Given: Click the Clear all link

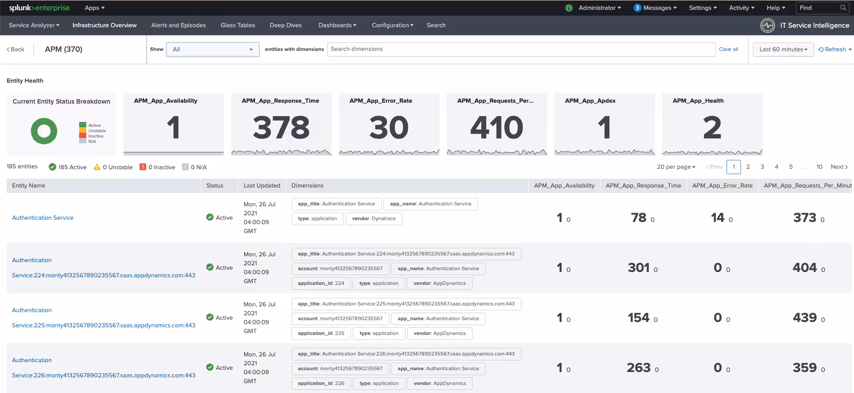Looking at the screenshot, I should point(728,49).
